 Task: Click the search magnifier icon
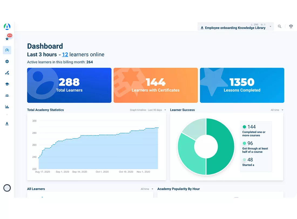click(x=279, y=26)
